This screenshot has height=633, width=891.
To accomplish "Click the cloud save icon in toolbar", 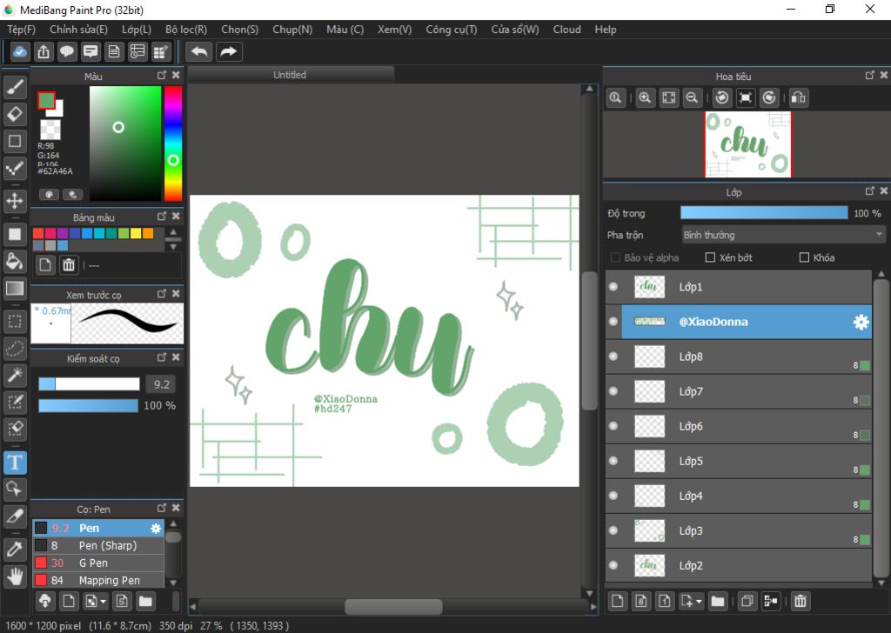I will [x=20, y=51].
